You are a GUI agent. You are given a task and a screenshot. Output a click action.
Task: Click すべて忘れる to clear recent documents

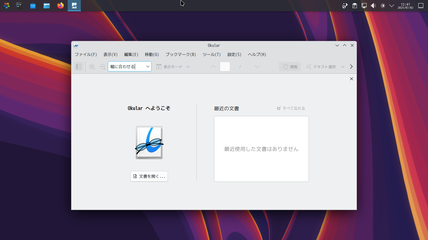pos(291,108)
